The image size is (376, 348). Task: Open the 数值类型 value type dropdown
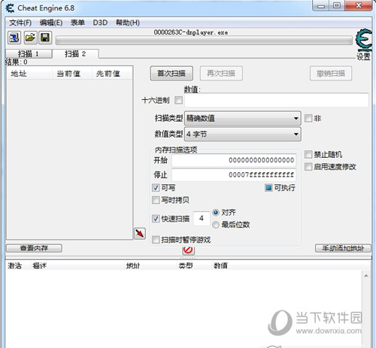point(243,134)
